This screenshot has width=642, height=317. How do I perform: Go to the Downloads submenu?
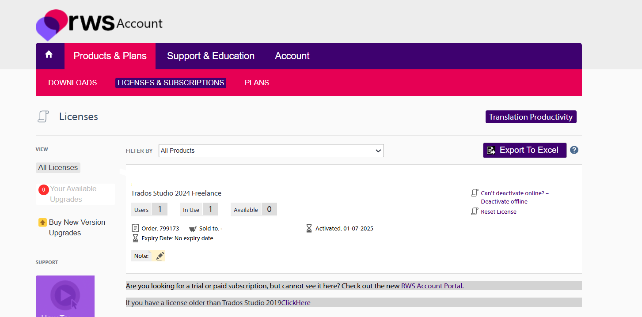coord(72,83)
